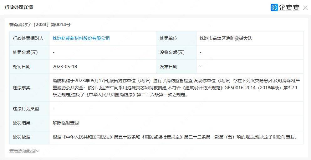311x160 pixels.
Task: Click the 处罚金额(元) label
Action: 25,53
